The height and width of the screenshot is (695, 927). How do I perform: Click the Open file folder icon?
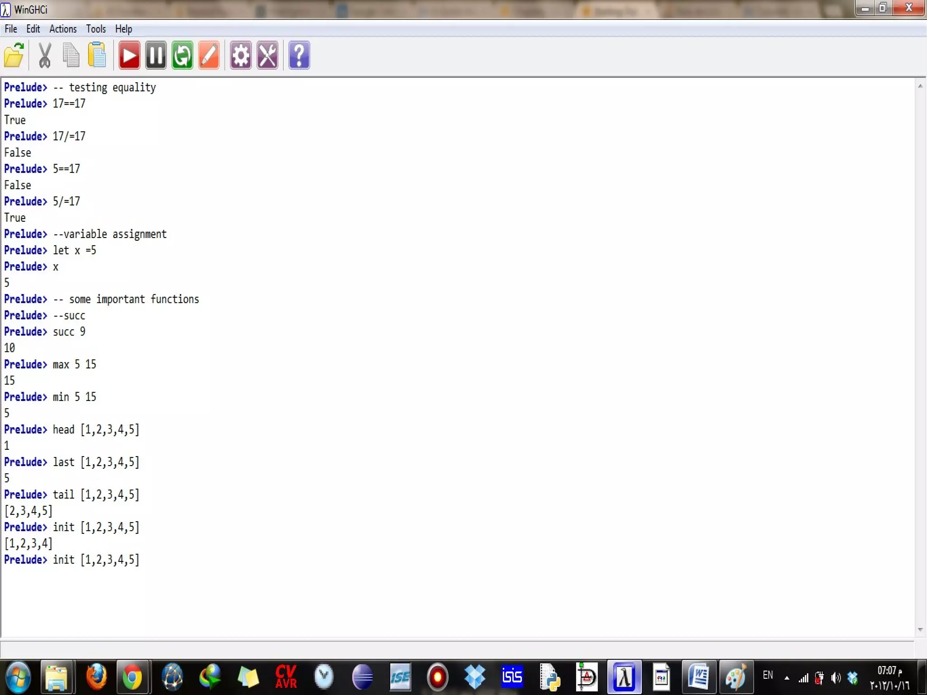14,56
